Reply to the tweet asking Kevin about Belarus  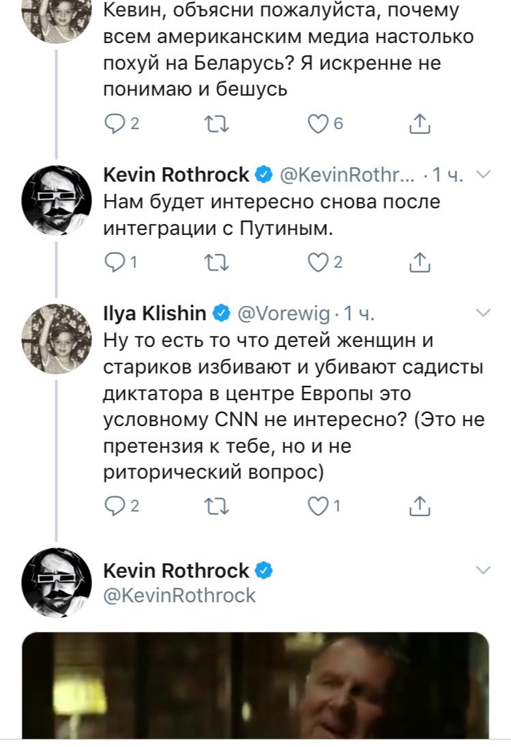coord(112,124)
